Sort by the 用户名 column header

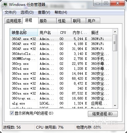(x=47, y=33)
